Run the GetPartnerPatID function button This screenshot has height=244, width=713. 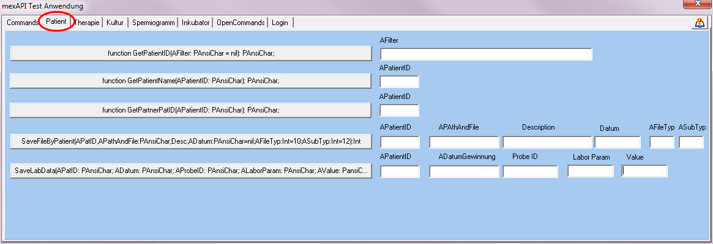[191, 110]
